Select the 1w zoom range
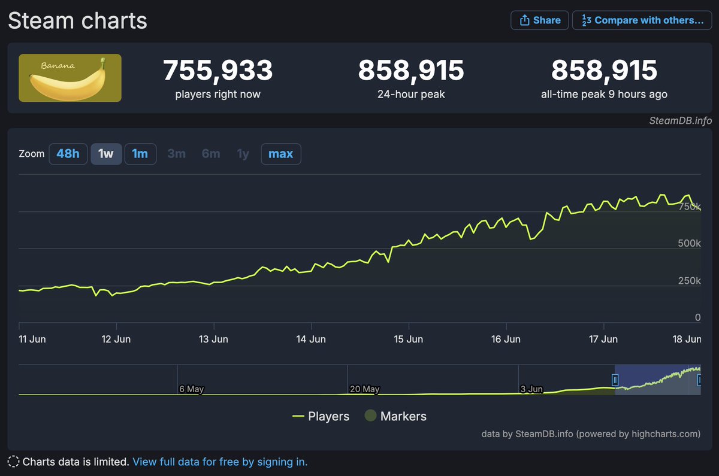The image size is (719, 476). tap(106, 154)
